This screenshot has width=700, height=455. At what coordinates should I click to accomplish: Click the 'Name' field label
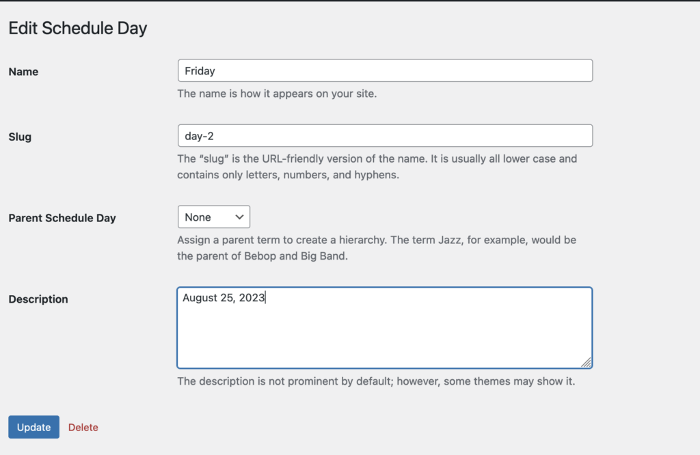point(23,72)
